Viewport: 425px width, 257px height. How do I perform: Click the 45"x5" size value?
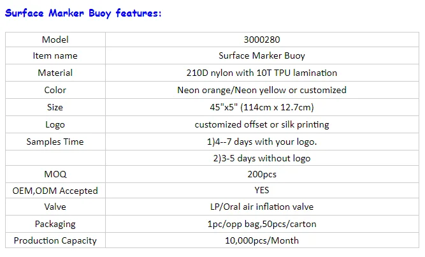tap(261, 107)
